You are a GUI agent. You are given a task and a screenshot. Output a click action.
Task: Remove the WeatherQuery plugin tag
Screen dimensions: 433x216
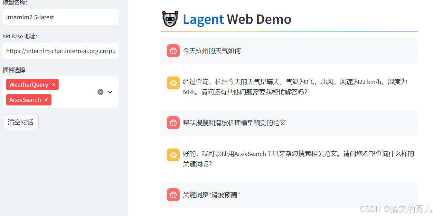[x=53, y=85]
